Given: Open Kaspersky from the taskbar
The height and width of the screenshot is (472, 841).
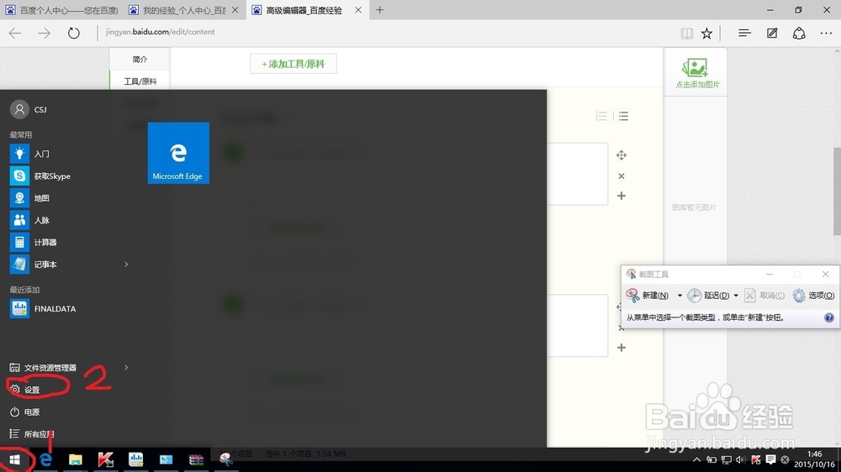Looking at the screenshot, I should (x=106, y=459).
